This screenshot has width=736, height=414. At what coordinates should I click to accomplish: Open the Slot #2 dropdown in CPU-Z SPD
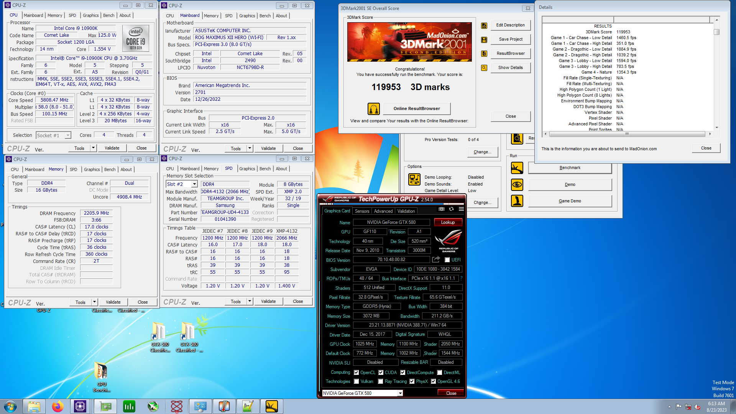194,184
